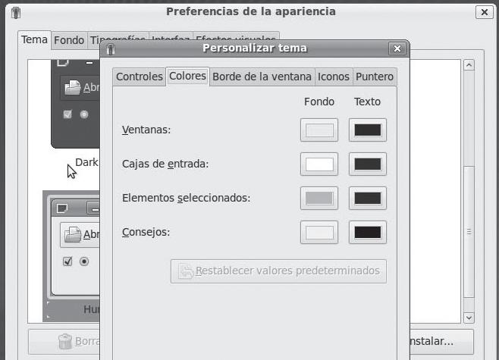Close the Personalizar tema dialog

pos(397,49)
